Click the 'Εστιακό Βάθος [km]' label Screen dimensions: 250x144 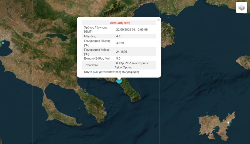(97, 58)
